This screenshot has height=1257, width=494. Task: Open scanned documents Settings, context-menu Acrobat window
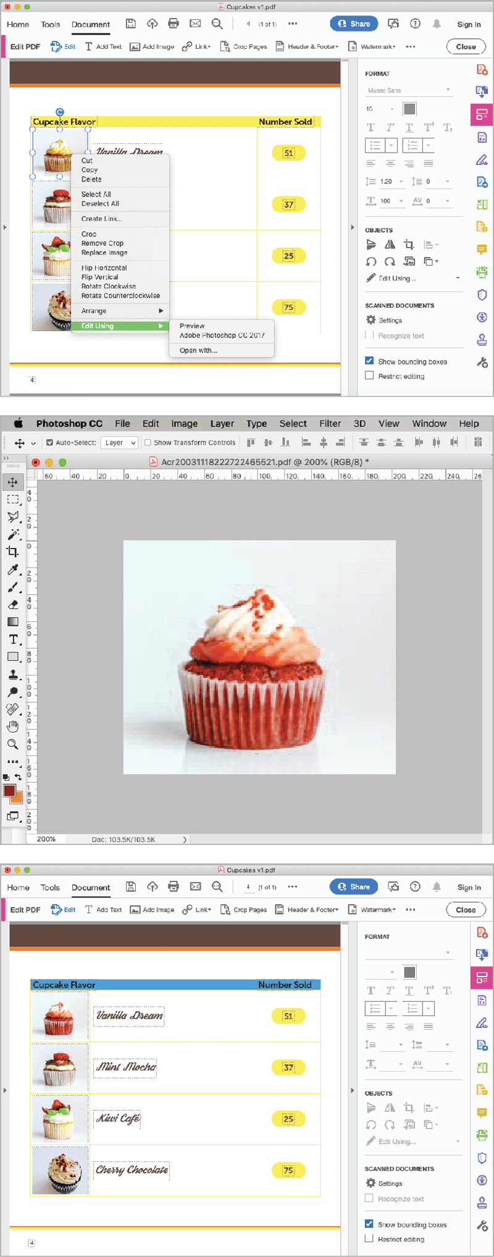[x=384, y=320]
